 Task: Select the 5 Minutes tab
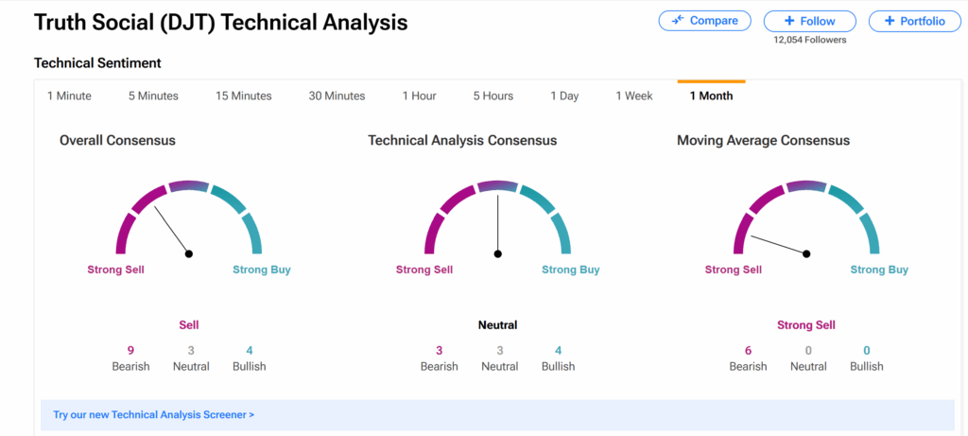pos(153,96)
